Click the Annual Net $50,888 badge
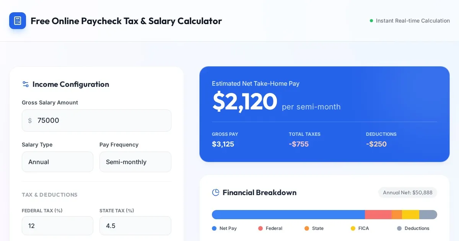The image size is (459, 241). click(x=407, y=192)
